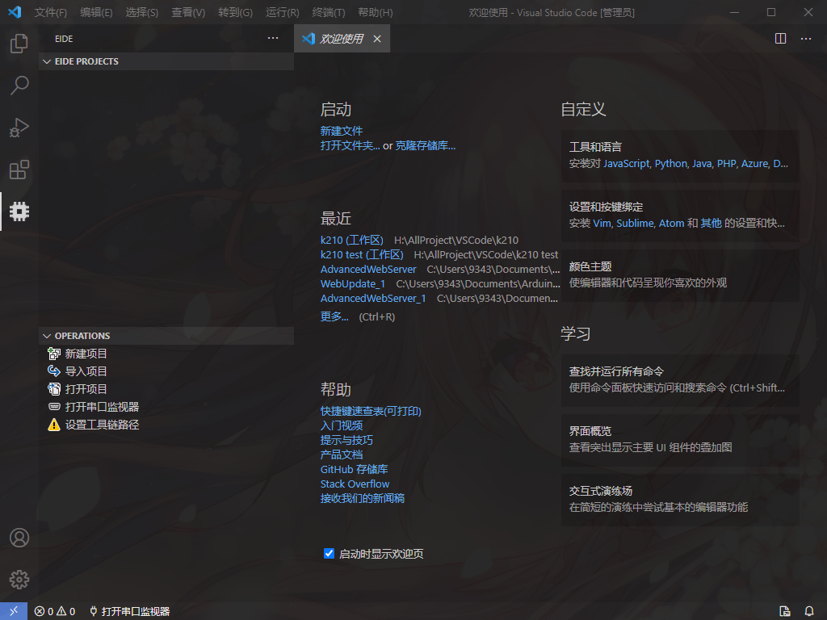Click the remote window indicator icon
The image size is (827, 620).
point(14,611)
